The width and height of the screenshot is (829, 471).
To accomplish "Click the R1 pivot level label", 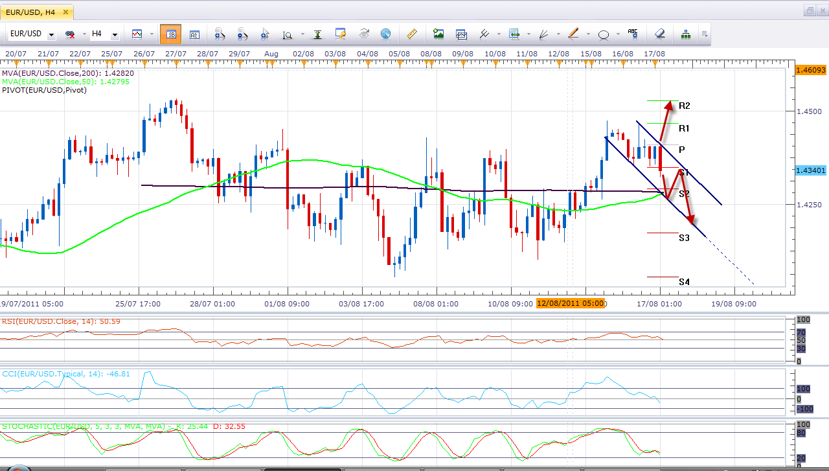I will click(684, 128).
